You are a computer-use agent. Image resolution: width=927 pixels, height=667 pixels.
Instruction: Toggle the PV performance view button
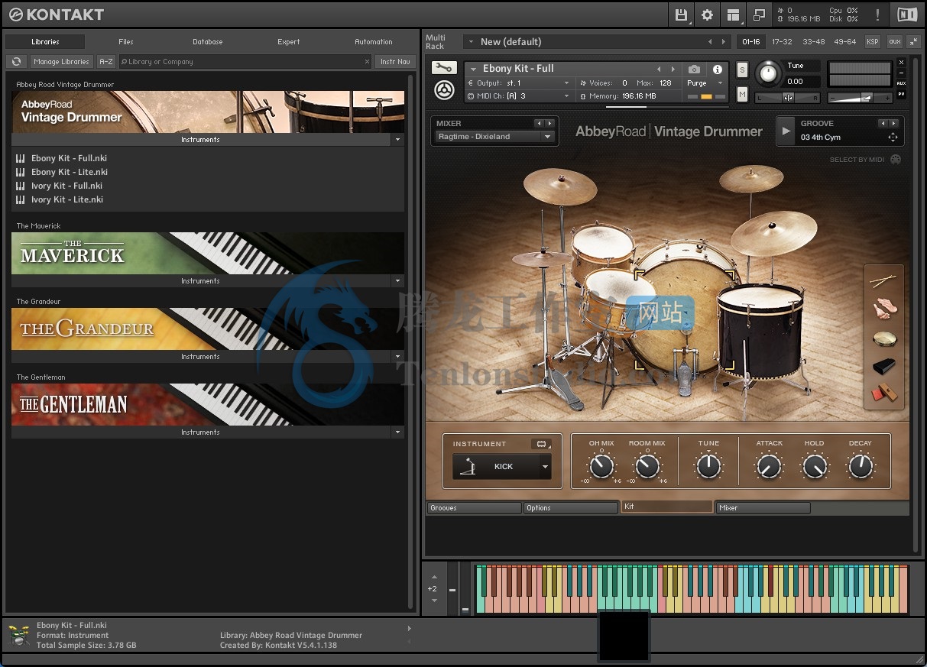tap(901, 94)
